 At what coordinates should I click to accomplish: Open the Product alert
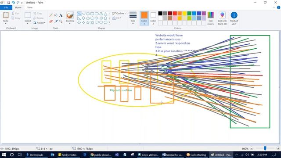(x=234, y=18)
